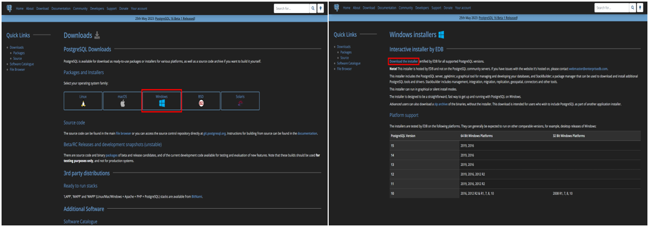Select version 10 row in platform table
This screenshot has width=649, height=227.
point(516,193)
